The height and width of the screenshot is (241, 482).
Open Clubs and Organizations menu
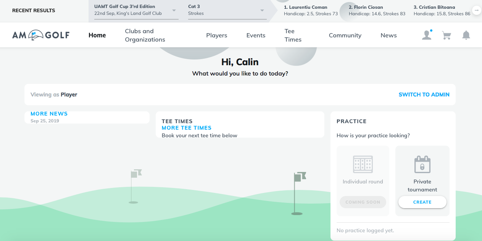[x=145, y=35]
